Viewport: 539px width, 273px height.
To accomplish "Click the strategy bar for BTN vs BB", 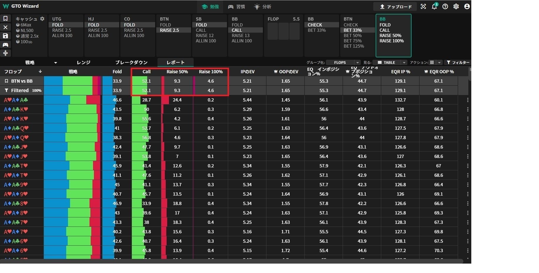I will (72, 81).
